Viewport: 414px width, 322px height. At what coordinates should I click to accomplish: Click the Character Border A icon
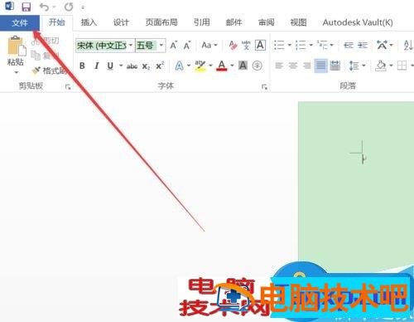[260, 45]
